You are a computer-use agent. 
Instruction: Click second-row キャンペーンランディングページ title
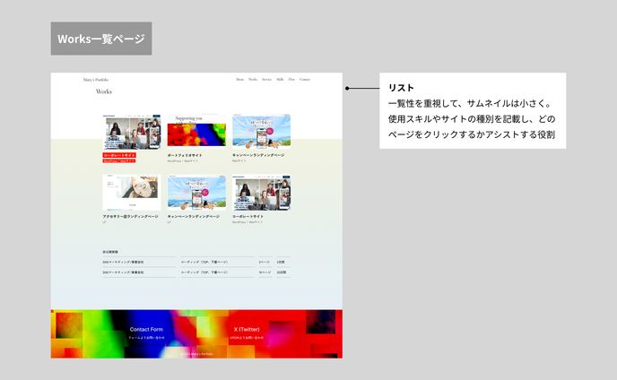coord(193,217)
